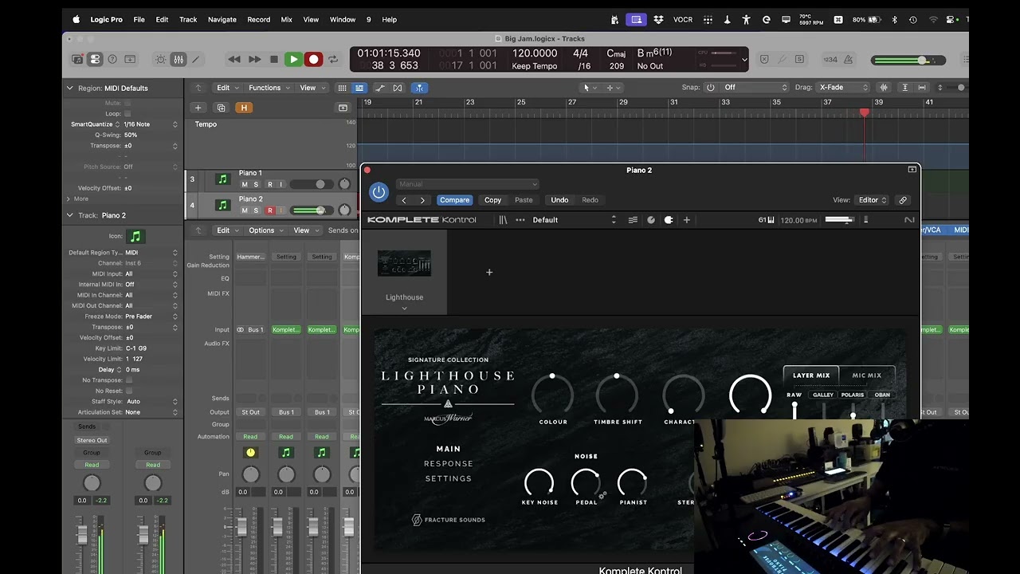The image size is (1020, 574).
Task: Duplicate track button
Action: [x=221, y=108]
